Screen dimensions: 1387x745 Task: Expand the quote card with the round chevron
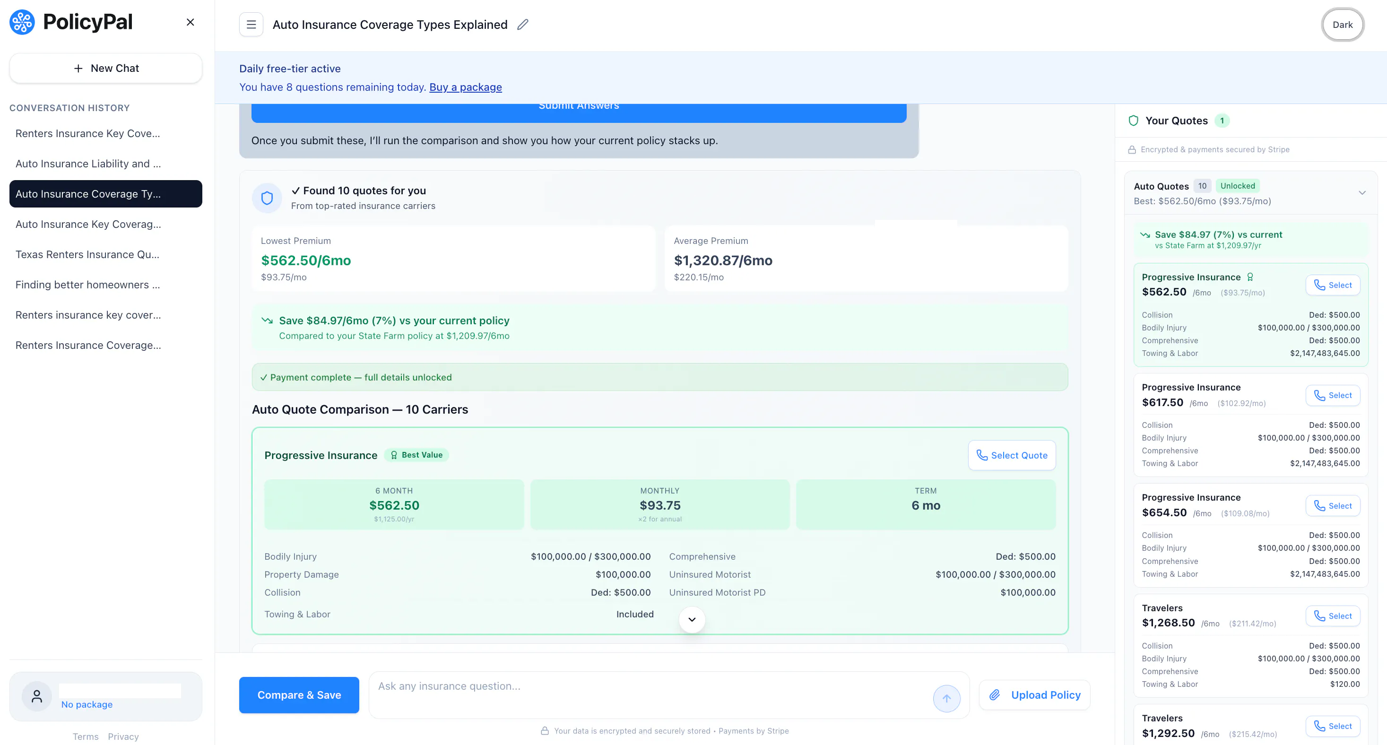click(692, 620)
